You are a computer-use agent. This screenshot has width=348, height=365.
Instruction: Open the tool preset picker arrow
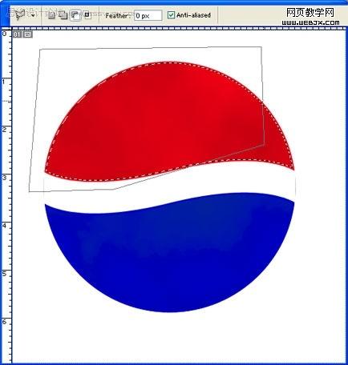pos(33,15)
